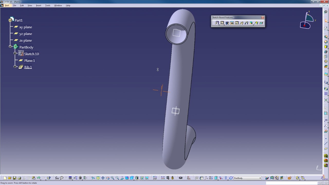Click the Zoom Out magnifier
Viewport: 329px width, 185px height.
pos(117,178)
